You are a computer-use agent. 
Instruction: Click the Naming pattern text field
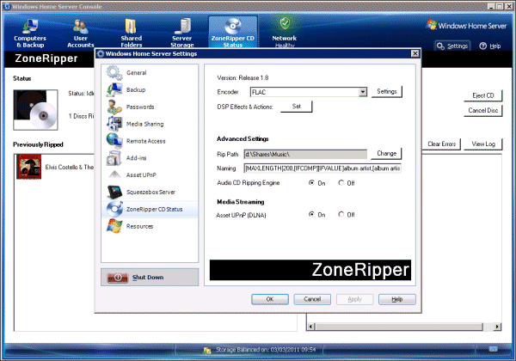322,168
